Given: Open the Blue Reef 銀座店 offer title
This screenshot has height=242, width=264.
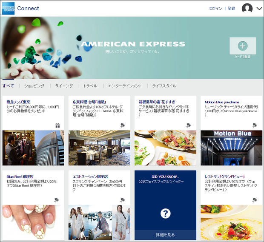Looking at the screenshot, I should tap(20, 177).
